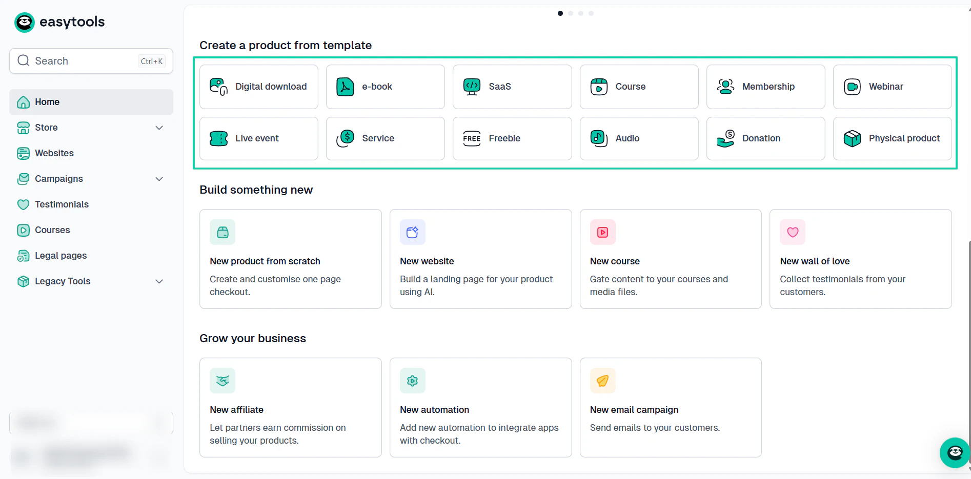971x479 pixels.
Task: Pick the SaaS template icon
Action: click(x=472, y=87)
